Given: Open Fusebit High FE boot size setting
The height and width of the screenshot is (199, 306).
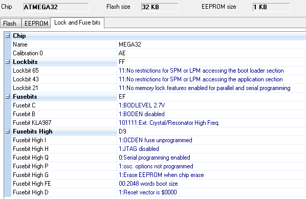Looking at the screenshot, I should pos(148,184).
